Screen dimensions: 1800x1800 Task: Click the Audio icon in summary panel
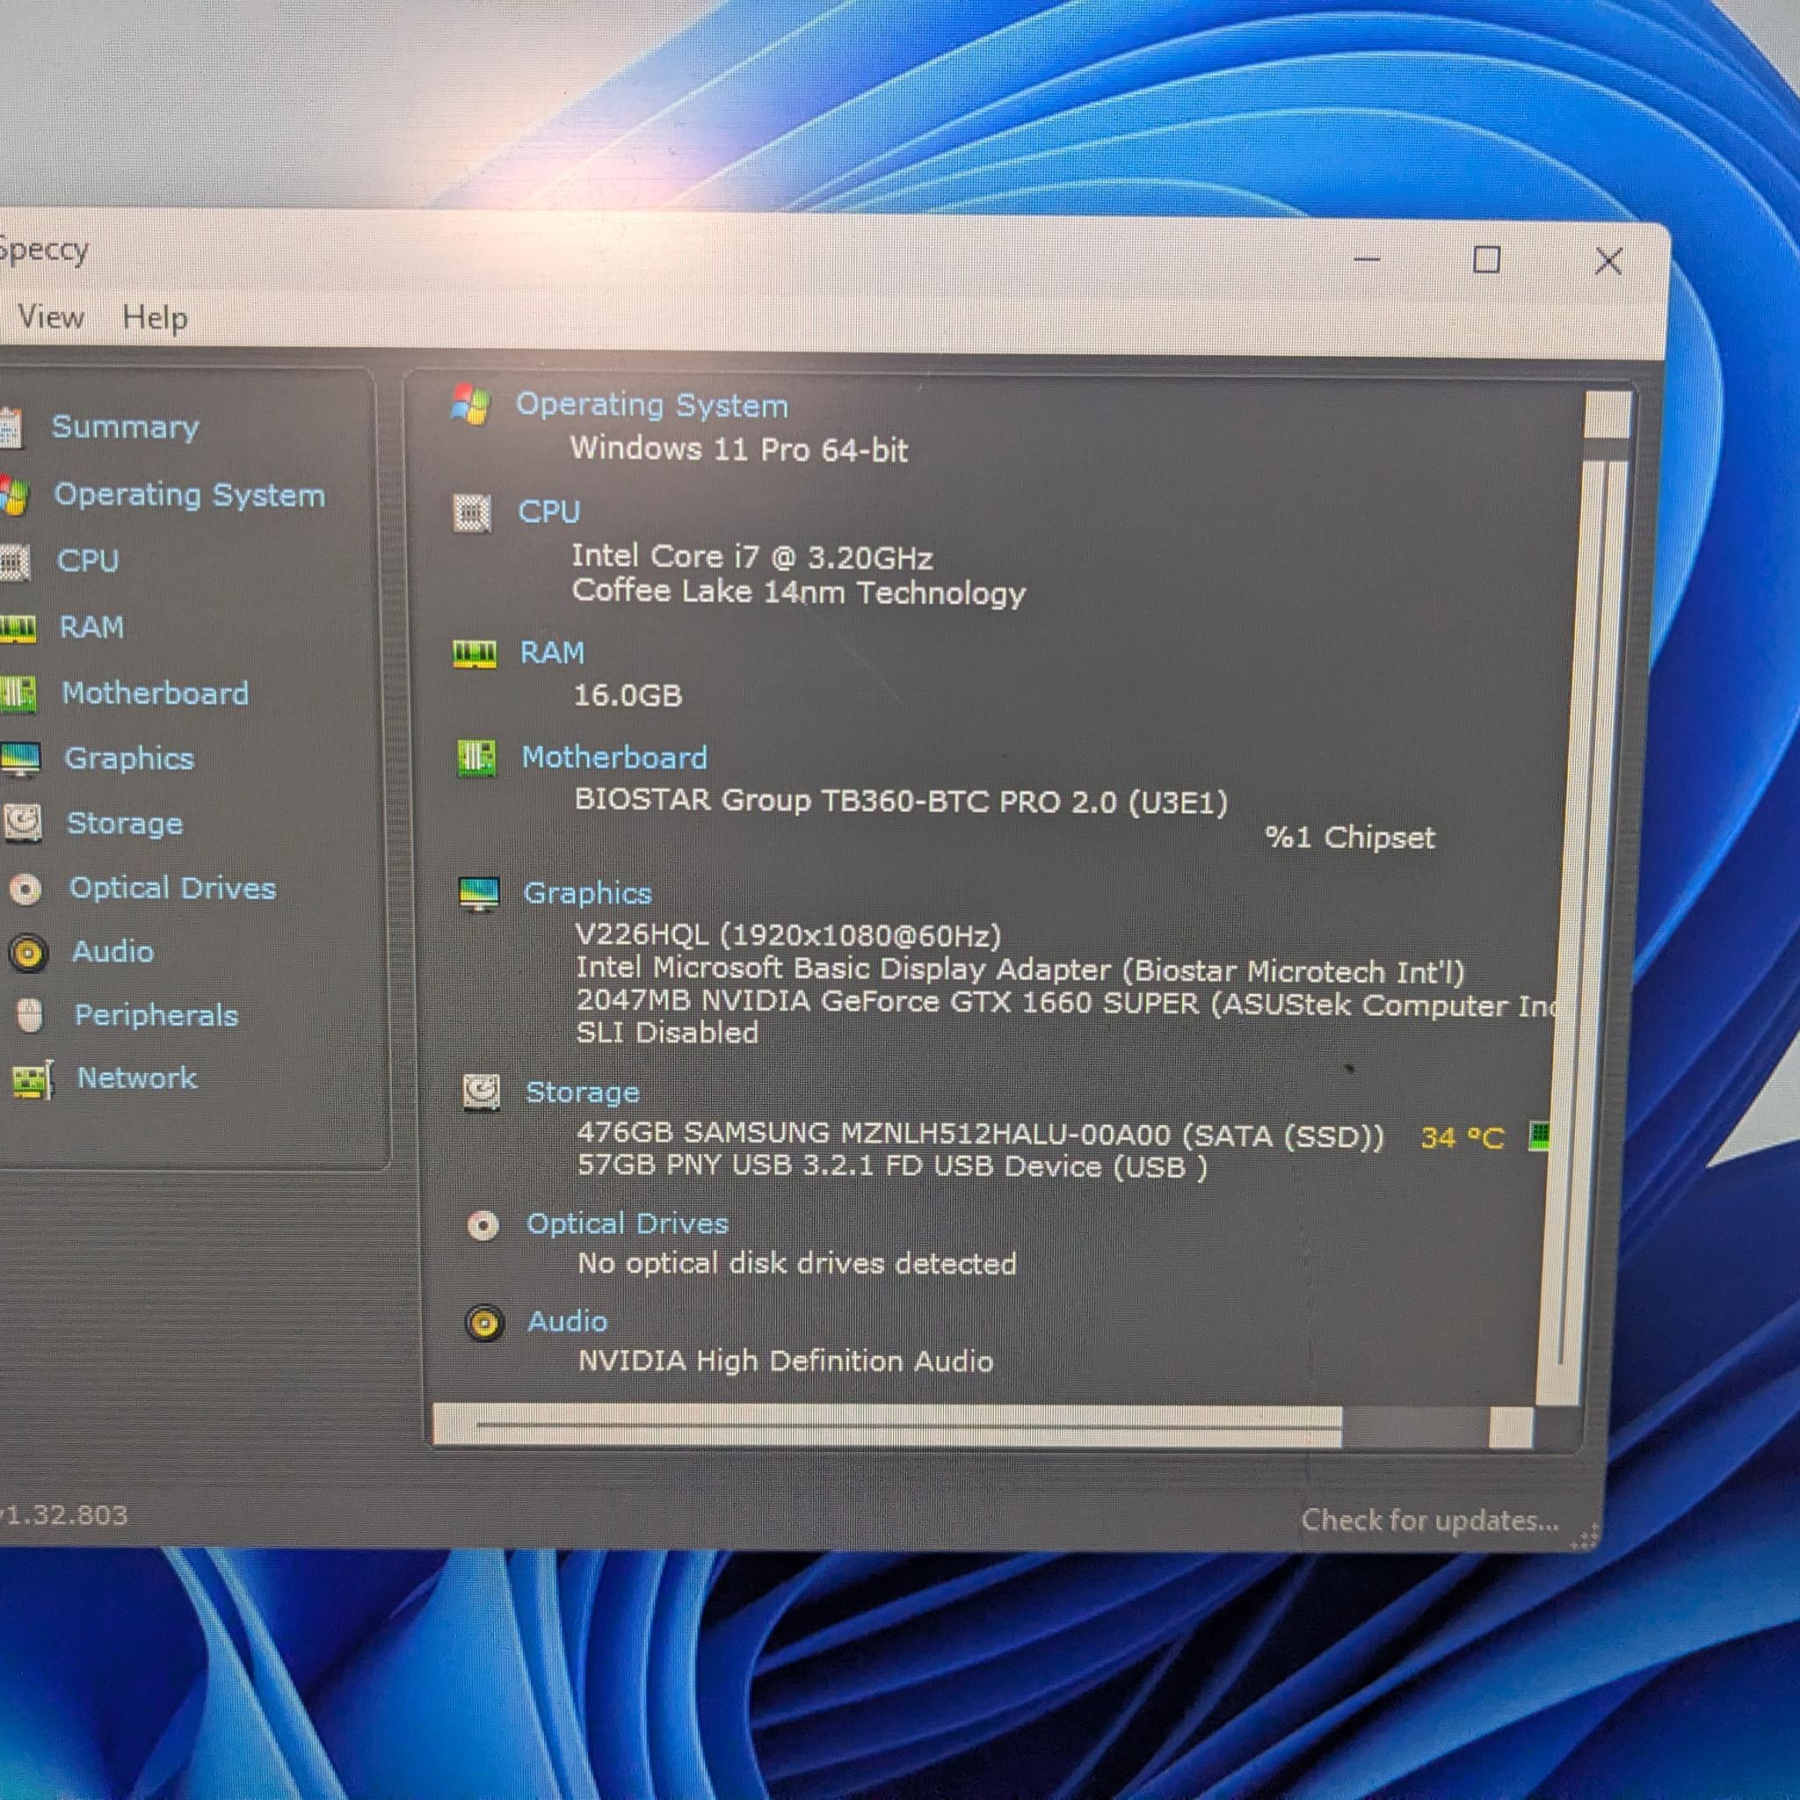tap(484, 1323)
